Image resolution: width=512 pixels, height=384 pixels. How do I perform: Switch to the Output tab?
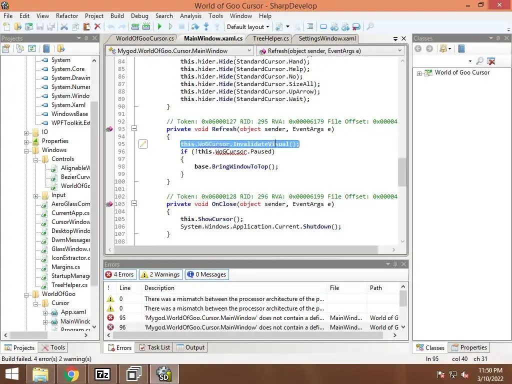pyautogui.click(x=190, y=347)
